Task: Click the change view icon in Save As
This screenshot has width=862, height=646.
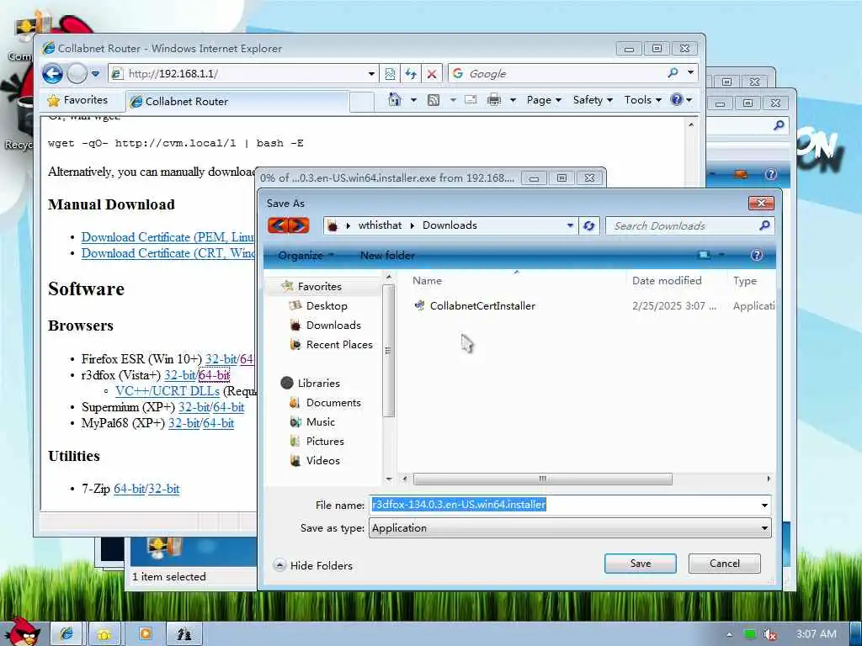Action: (x=704, y=255)
